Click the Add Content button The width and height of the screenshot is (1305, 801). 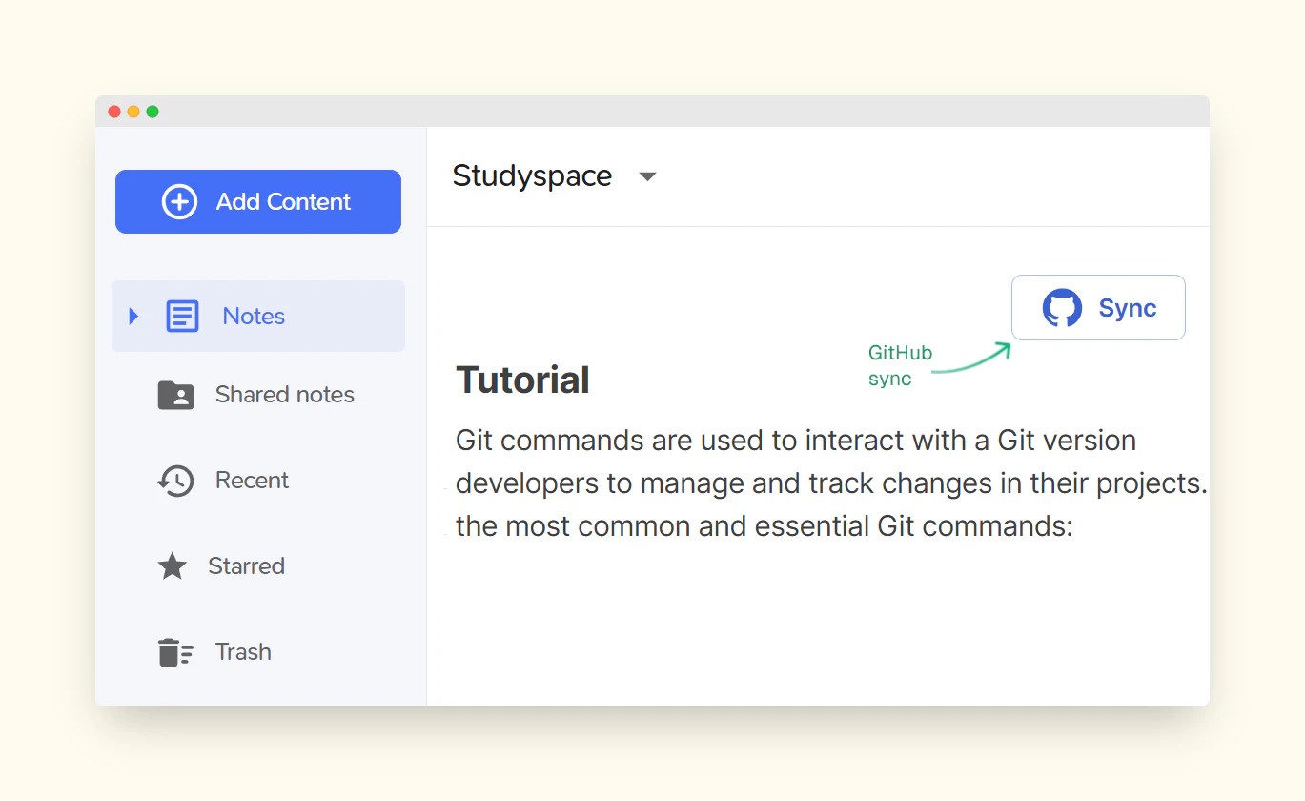tap(257, 201)
